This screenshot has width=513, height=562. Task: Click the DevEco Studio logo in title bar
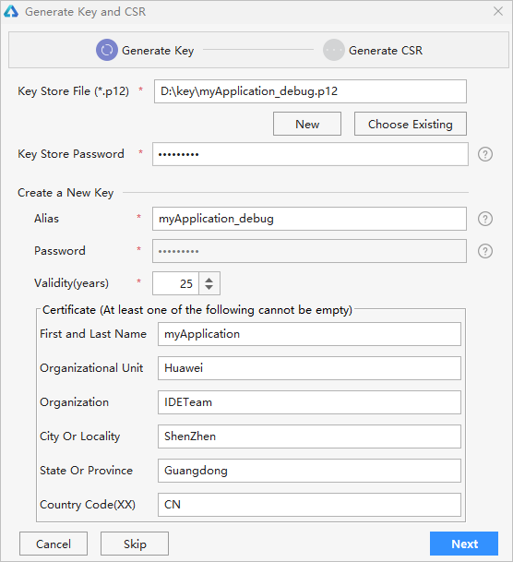coord(11,11)
